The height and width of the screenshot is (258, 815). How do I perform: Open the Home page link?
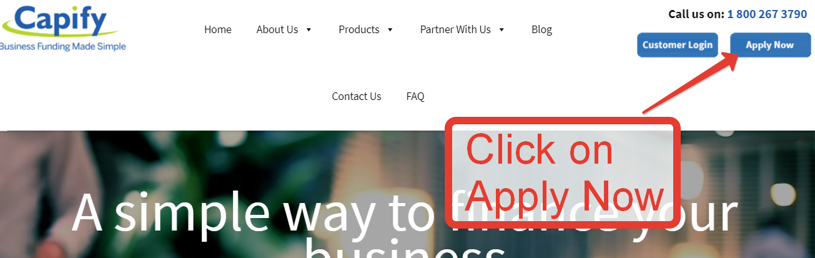[x=218, y=29]
